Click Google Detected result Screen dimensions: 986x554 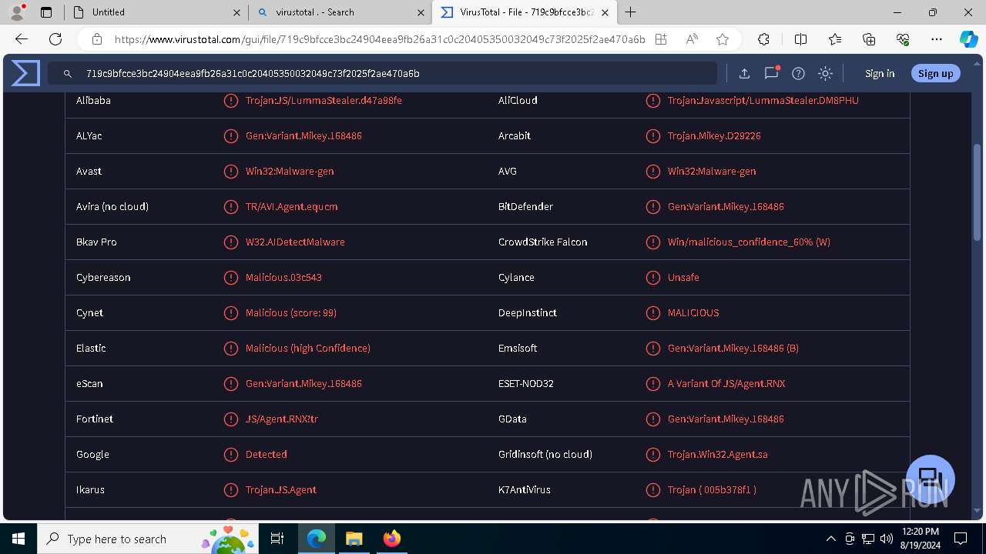point(267,454)
